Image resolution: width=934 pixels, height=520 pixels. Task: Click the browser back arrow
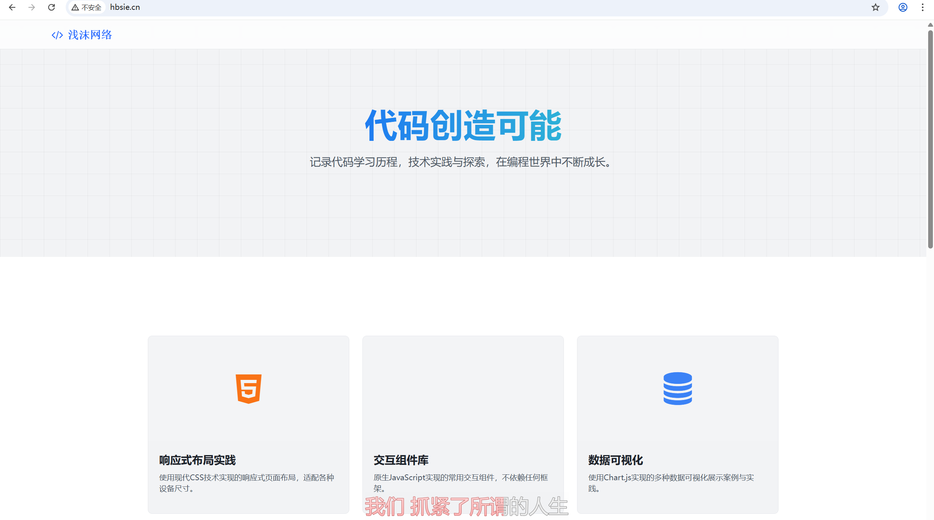[x=12, y=7]
